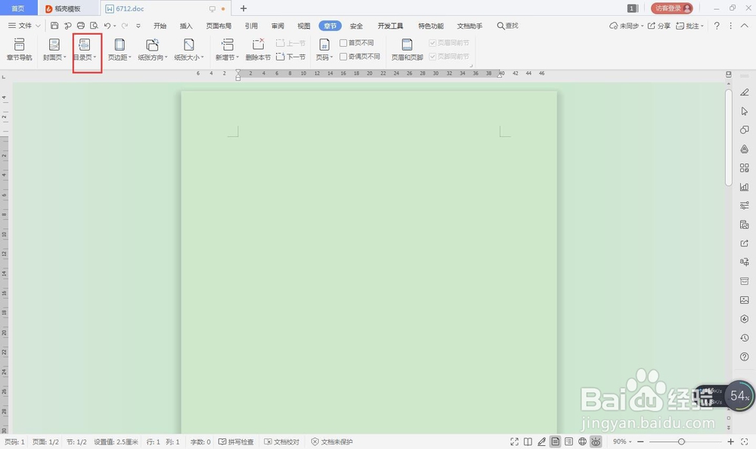Click the Undo icon

107,25
